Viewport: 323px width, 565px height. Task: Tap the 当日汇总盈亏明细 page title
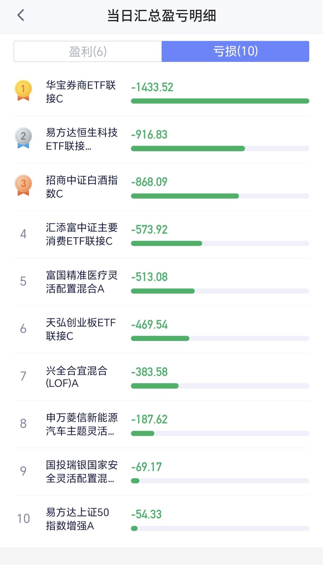[161, 16]
